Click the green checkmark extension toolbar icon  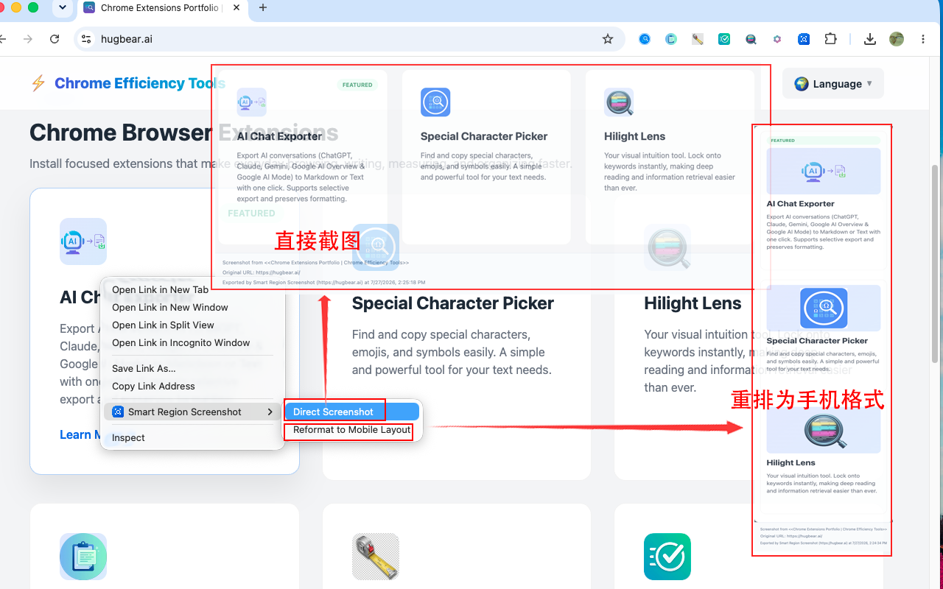[724, 39]
